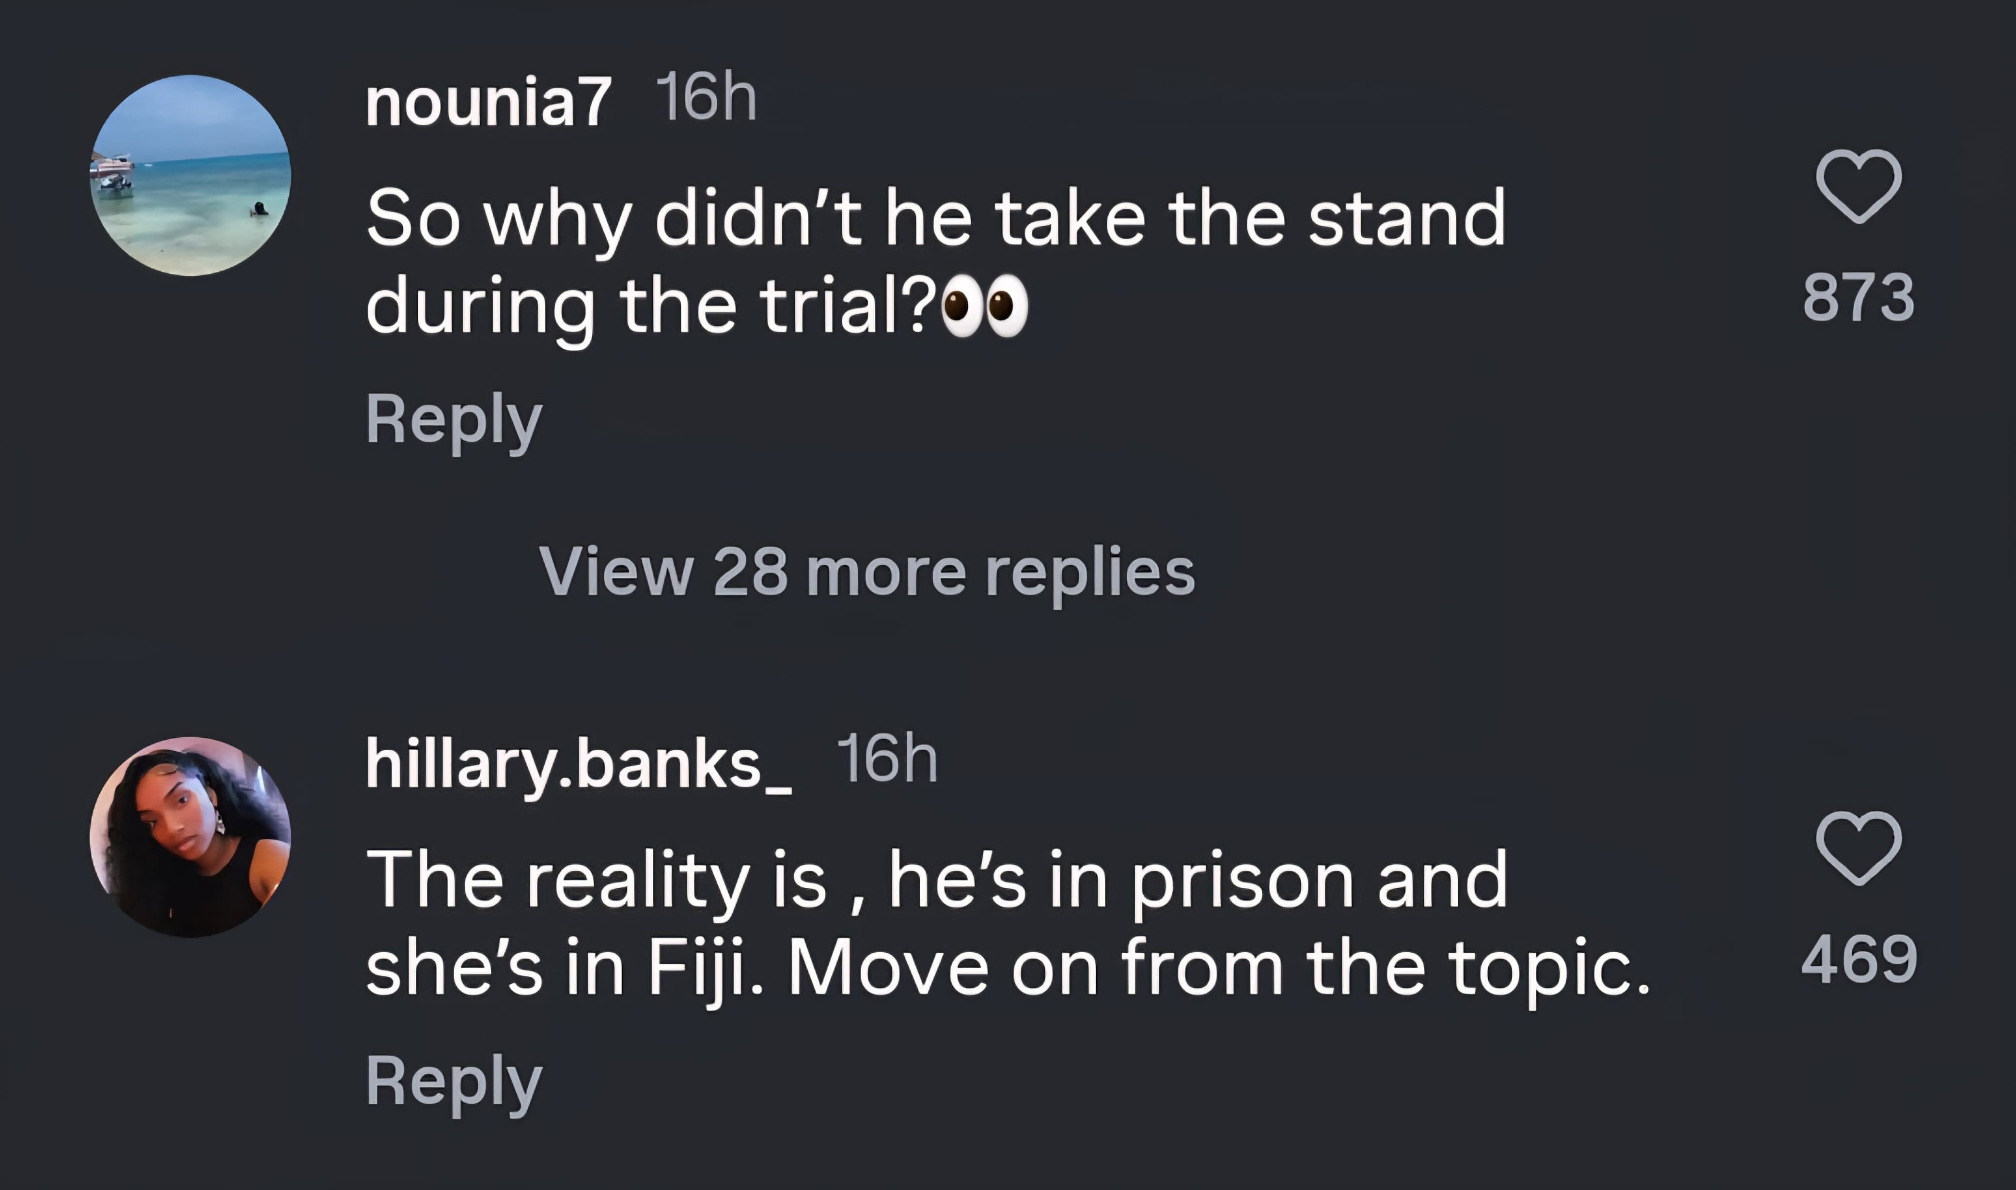Screen dimensions: 2016x1190
Task: Click the 16h timestamp beside hillary.banks_
Action: pyautogui.click(x=886, y=758)
